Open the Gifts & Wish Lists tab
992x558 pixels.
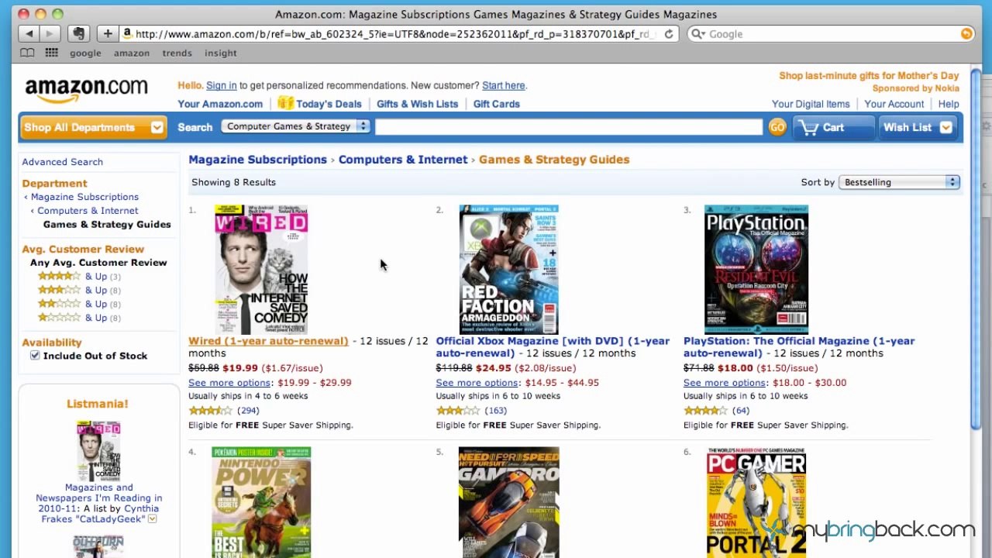417,104
